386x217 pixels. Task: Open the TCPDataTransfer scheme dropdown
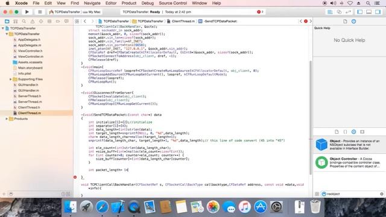(x=65, y=12)
